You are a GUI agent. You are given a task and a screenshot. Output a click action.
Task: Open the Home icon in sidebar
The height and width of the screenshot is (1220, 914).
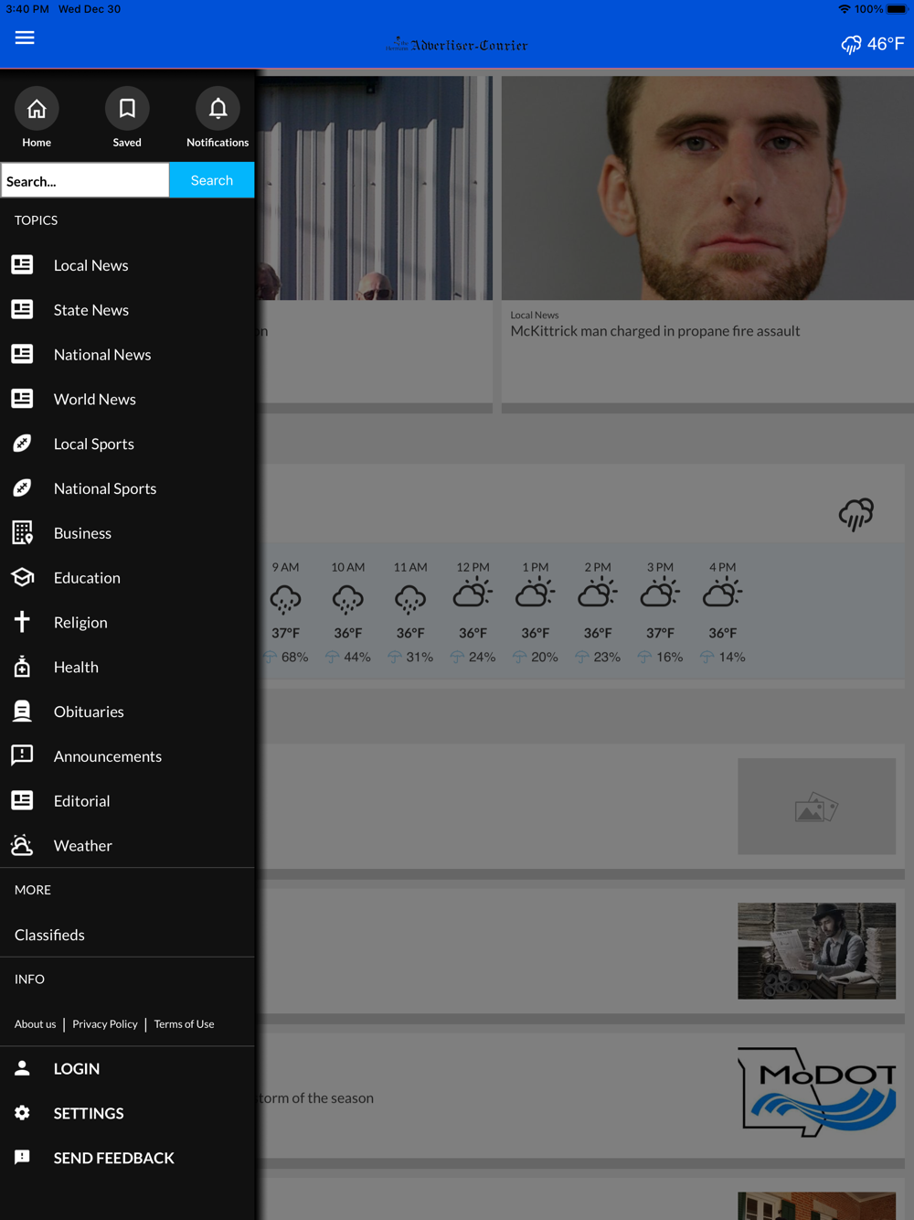pyautogui.click(x=37, y=109)
